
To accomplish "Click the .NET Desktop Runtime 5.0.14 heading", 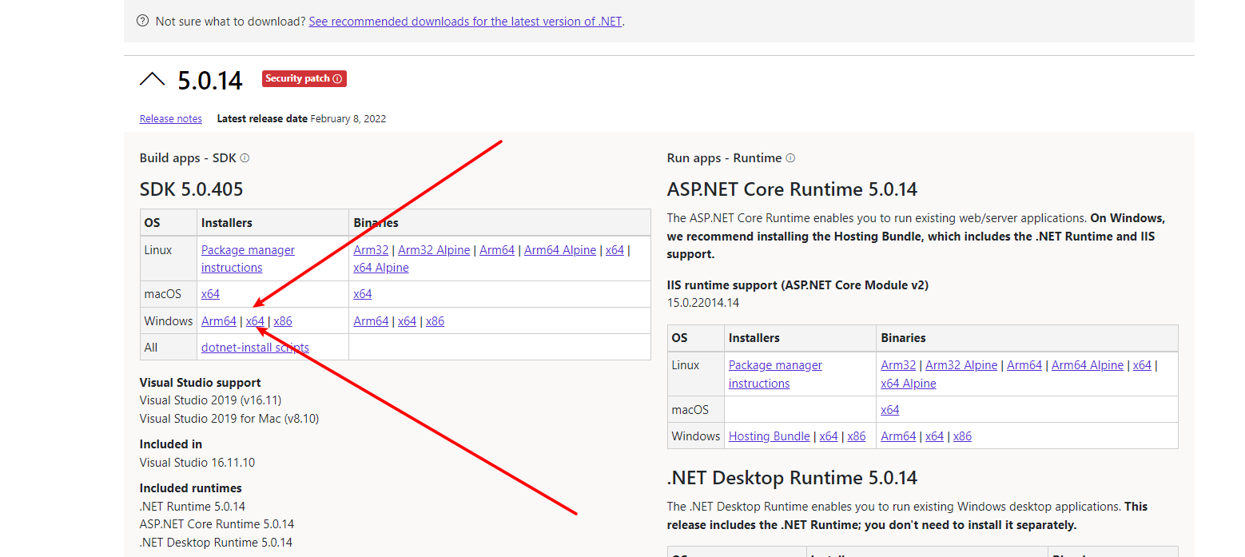I will pyautogui.click(x=792, y=478).
